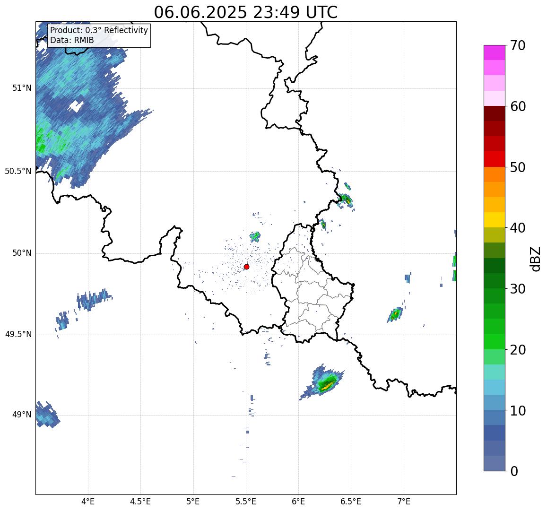Click the 30 tick label on colorbar
Viewport: 547px width, 511px height.
(517, 289)
